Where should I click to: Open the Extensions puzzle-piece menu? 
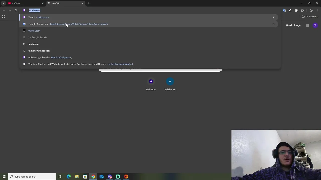pyautogui.click(x=302, y=10)
